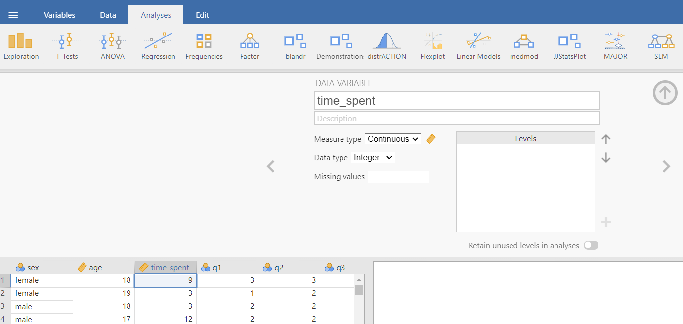The width and height of the screenshot is (683, 324).
Task: Click the ANOVA analysis icon
Action: (x=113, y=46)
